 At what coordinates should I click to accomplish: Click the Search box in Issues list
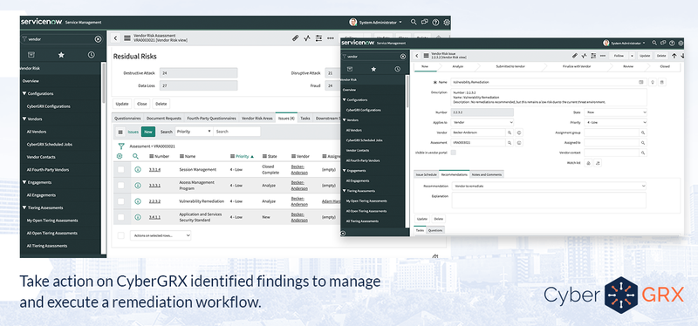(x=236, y=132)
